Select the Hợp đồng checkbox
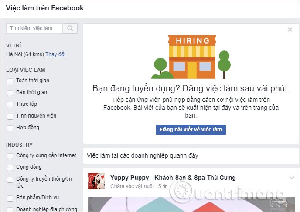300x212 pixels. (10, 128)
